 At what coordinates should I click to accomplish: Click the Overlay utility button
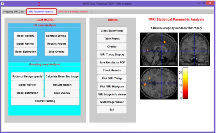click(112, 47)
